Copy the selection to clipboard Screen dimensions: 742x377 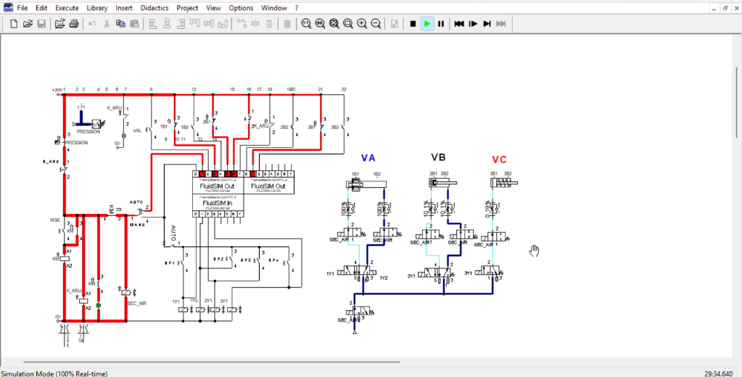(120, 24)
